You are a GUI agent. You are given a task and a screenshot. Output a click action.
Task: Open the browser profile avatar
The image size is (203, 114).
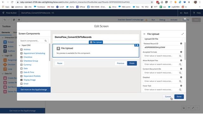point(195,2)
